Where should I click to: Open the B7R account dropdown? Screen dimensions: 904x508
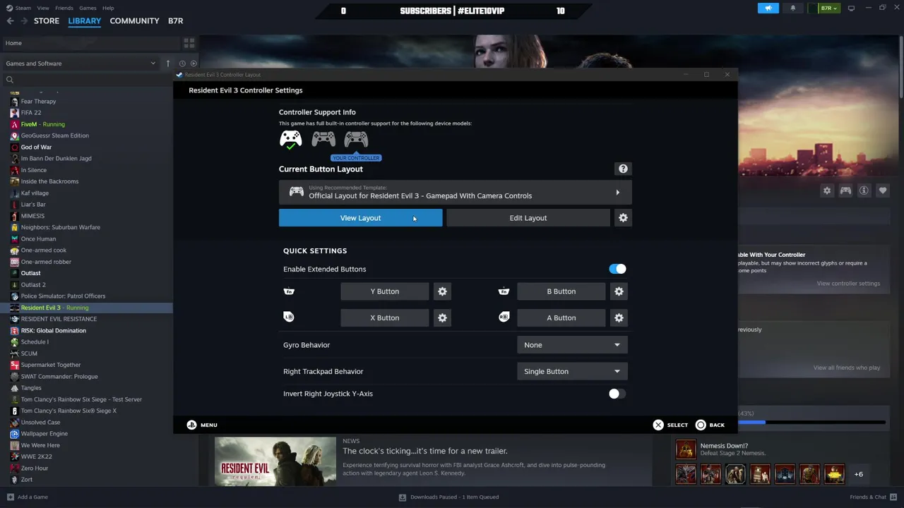coord(828,8)
